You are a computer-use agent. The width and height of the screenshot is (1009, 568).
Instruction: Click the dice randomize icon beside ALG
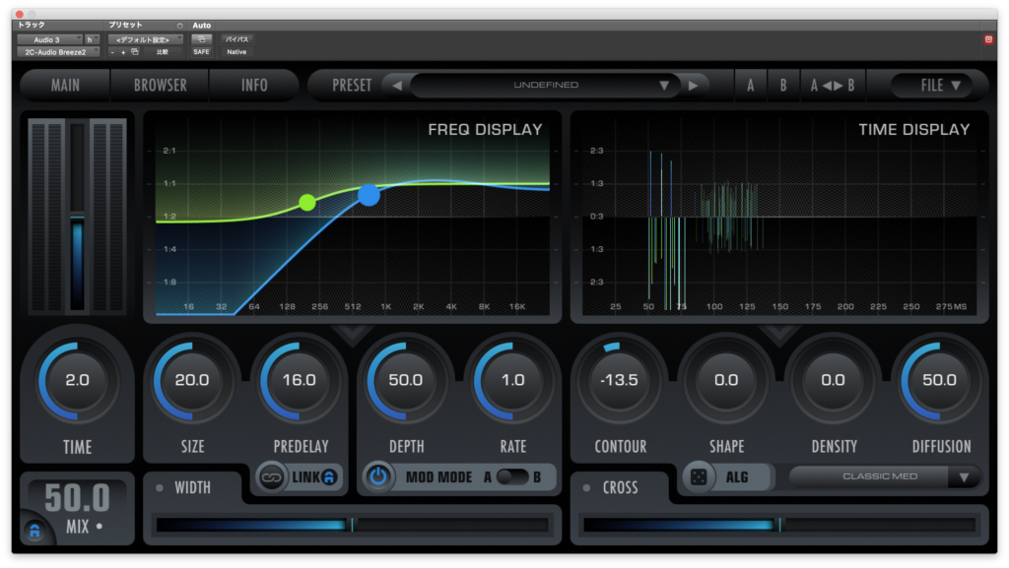coord(699,477)
